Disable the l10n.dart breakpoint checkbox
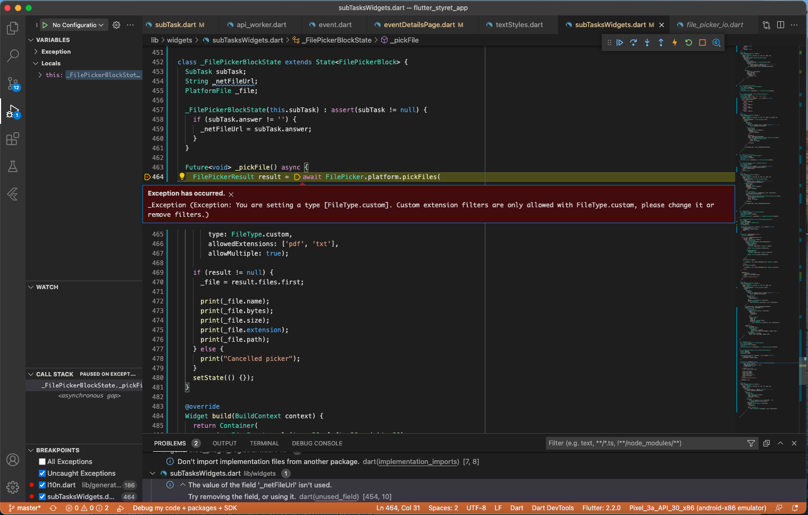Viewport: 808px width, 515px height. pyautogui.click(x=41, y=485)
